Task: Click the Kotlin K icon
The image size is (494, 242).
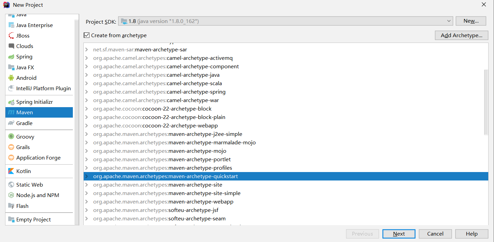Action: click(x=11, y=171)
